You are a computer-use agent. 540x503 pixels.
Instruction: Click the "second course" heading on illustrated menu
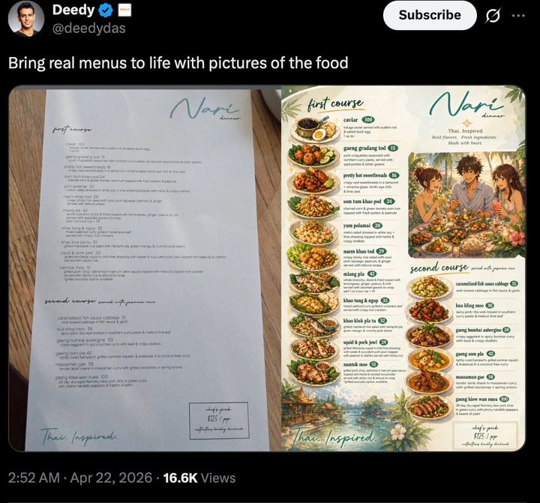click(x=439, y=268)
